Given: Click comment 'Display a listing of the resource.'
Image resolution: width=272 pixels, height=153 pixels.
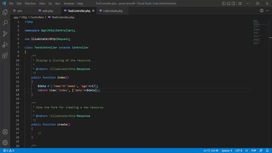Looking at the screenshot, I should [x=63, y=60].
